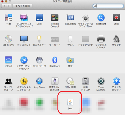The width and height of the screenshot is (125, 115).
Task: Open 音声入力と読み上げ preferences
Action: tap(55, 81)
